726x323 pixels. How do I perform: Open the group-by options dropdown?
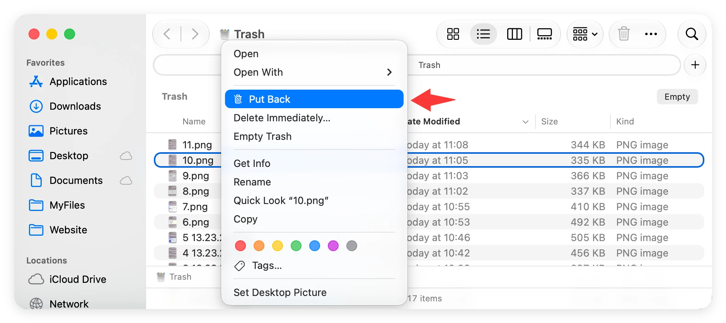pos(585,34)
